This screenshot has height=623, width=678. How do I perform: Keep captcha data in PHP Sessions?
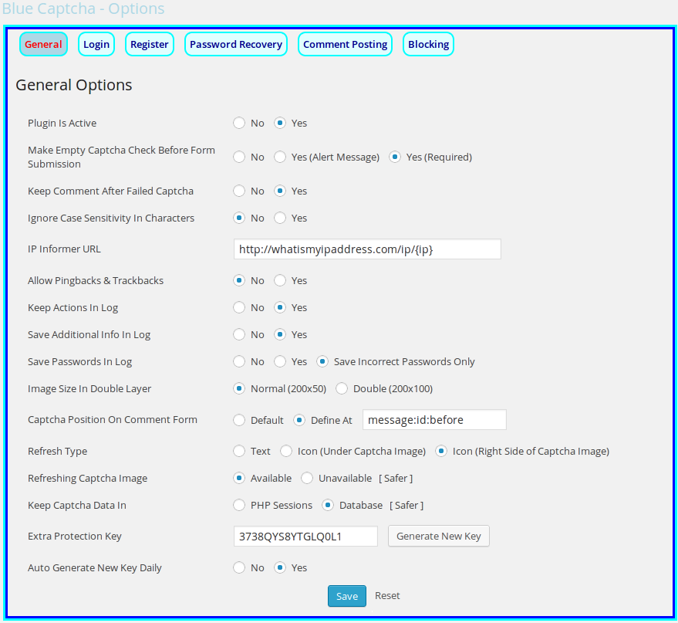[239, 505]
